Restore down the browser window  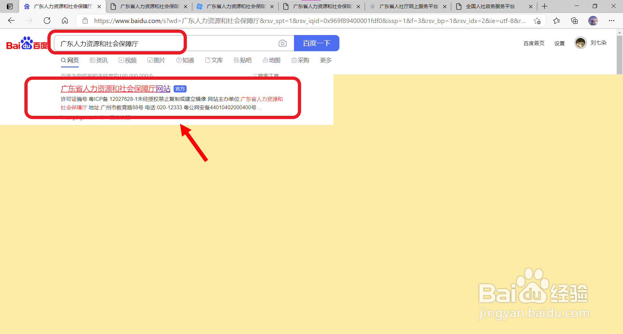pyautogui.click(x=595, y=6)
